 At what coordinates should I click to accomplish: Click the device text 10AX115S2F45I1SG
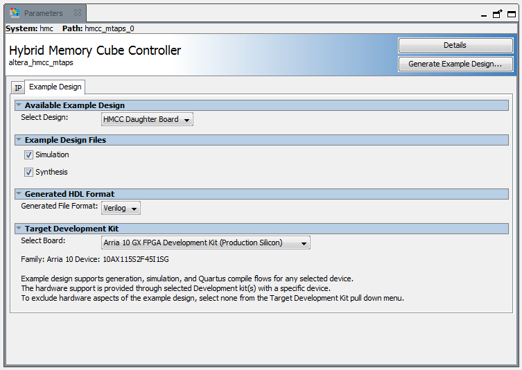[136, 259]
